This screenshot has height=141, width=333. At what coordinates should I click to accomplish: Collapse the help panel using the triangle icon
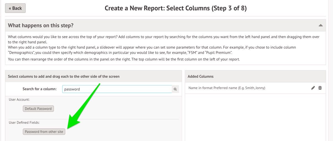pyautogui.click(x=321, y=25)
